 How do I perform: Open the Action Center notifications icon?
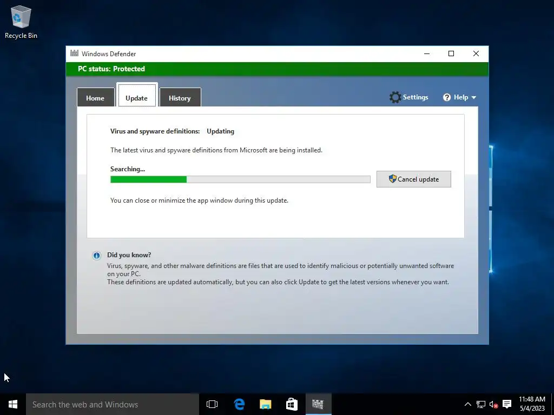tap(507, 404)
